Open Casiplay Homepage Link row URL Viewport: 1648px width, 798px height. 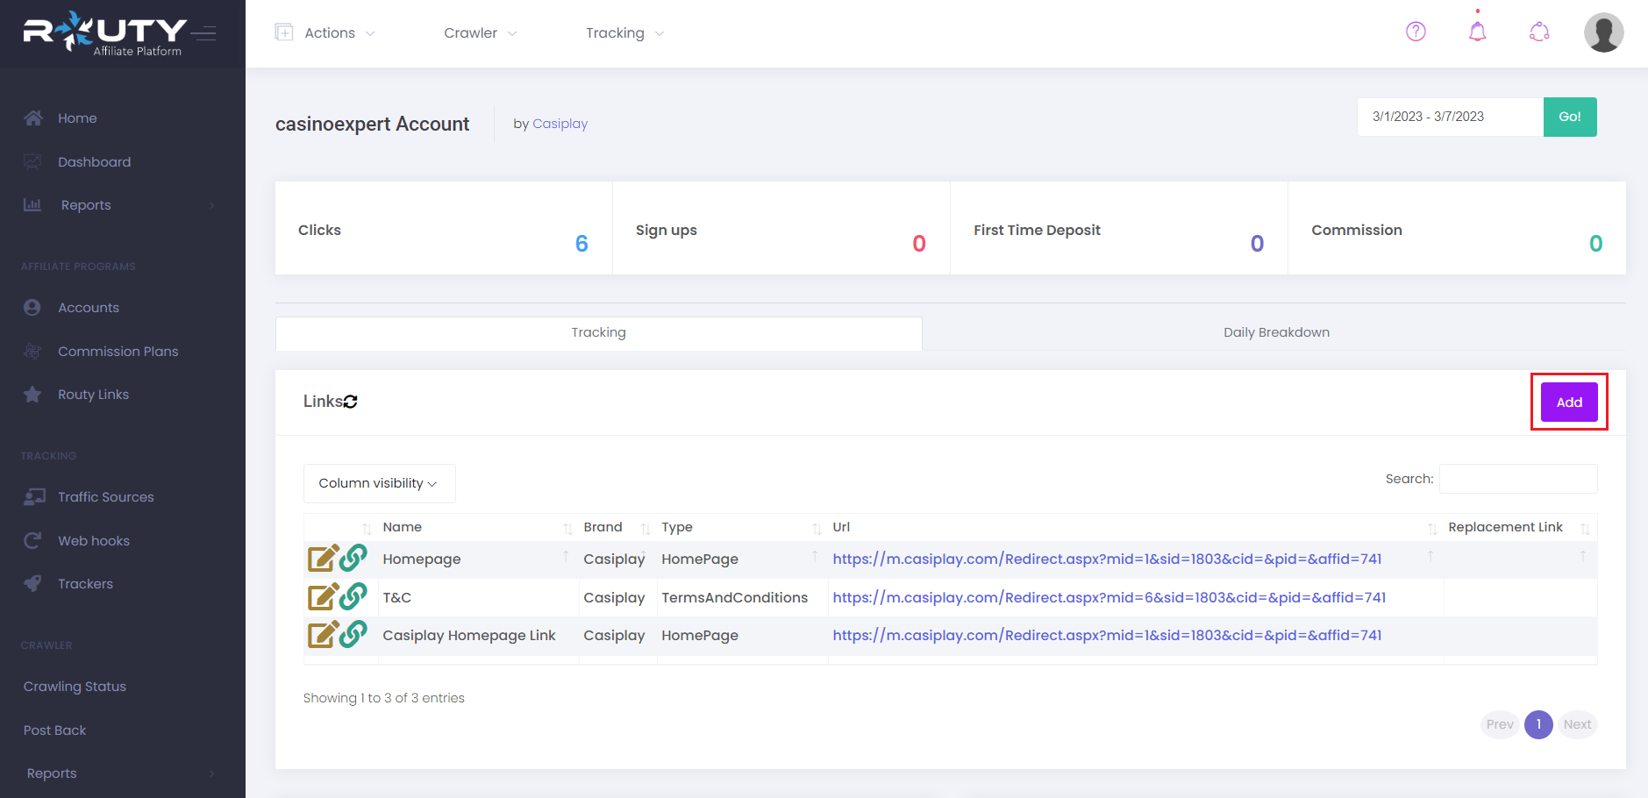coord(1107,635)
